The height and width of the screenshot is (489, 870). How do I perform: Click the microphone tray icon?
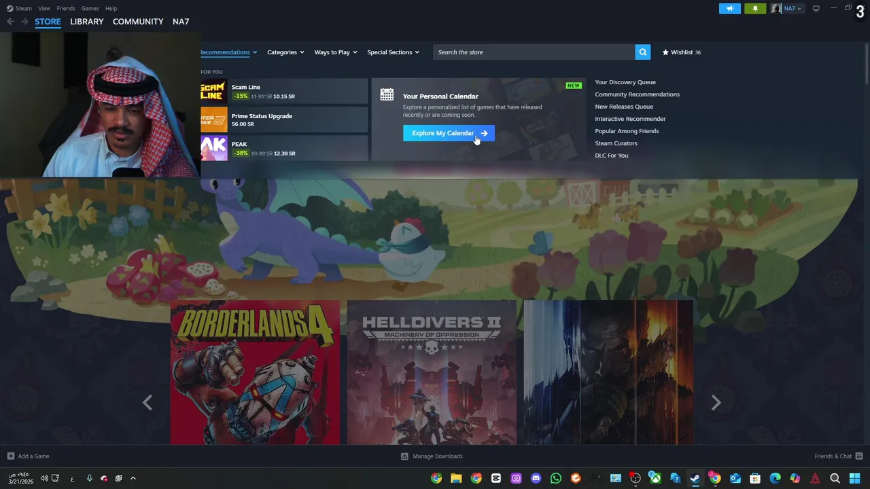click(x=89, y=478)
